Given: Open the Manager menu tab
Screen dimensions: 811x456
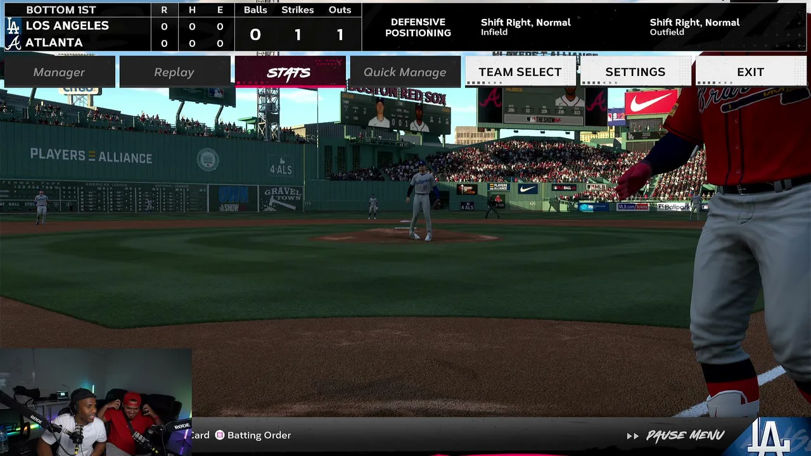Looking at the screenshot, I should (x=59, y=72).
